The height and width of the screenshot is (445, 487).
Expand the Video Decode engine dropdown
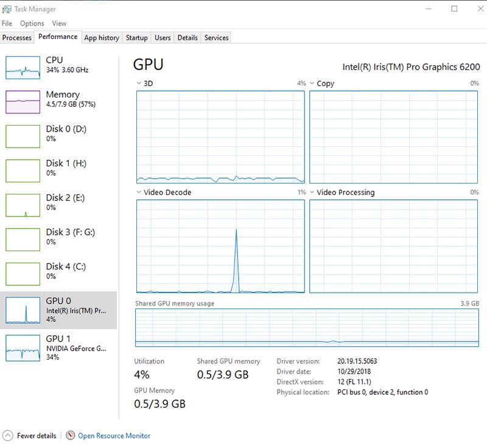pos(138,193)
